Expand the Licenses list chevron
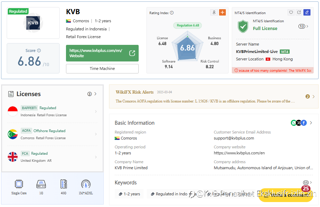Viewport: 320px width, 207px height. [95, 94]
